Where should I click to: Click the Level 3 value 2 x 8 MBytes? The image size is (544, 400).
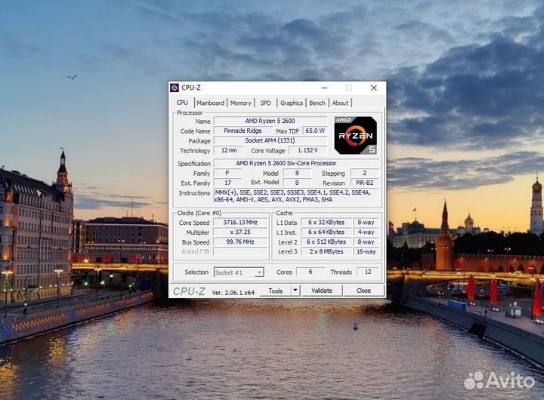[x=326, y=251]
